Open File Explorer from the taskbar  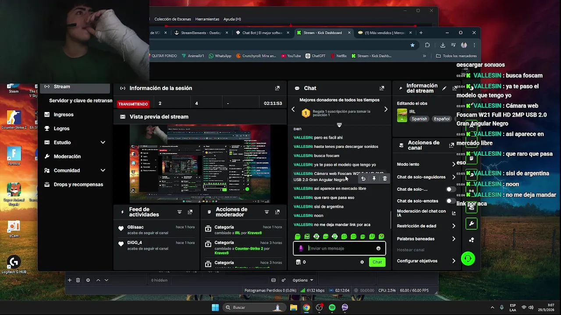(294, 308)
